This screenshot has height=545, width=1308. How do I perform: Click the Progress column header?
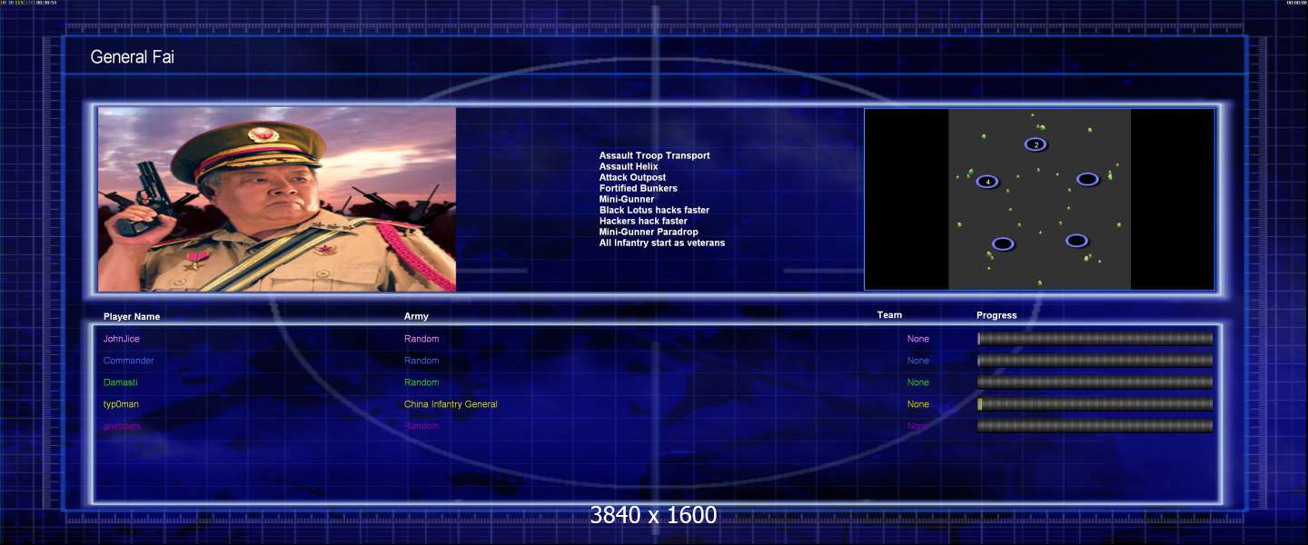996,316
